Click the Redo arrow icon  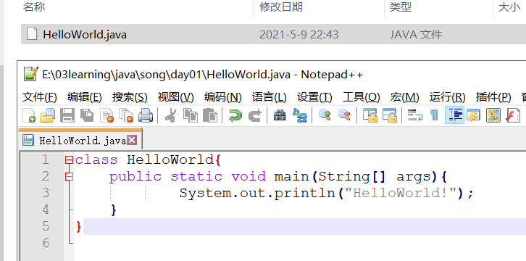(x=255, y=115)
